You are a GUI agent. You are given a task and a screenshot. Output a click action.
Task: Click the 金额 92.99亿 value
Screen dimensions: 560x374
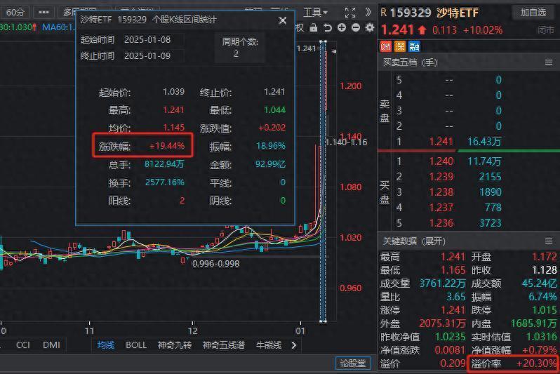tap(270, 164)
